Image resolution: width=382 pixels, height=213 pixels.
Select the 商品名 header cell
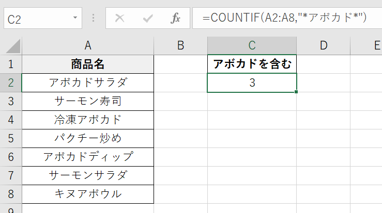click(x=88, y=64)
